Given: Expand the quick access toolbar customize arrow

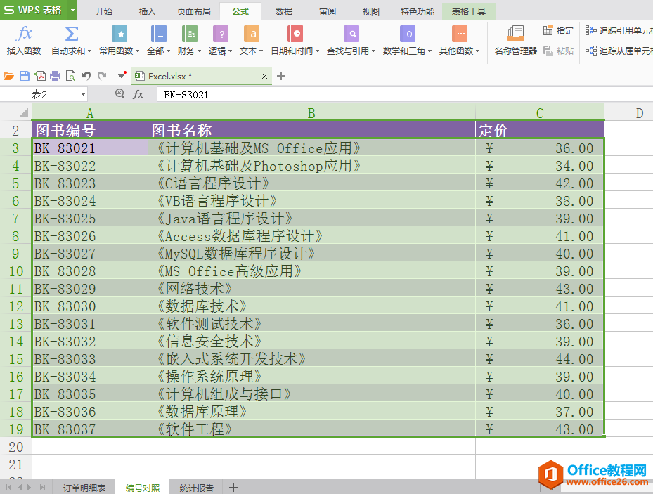Looking at the screenshot, I should (x=122, y=76).
